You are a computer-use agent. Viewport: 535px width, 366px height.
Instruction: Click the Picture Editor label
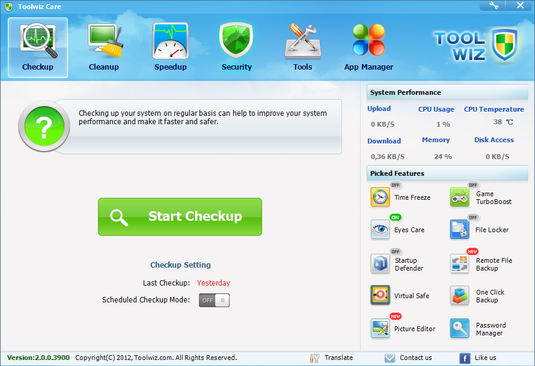pyautogui.click(x=415, y=329)
